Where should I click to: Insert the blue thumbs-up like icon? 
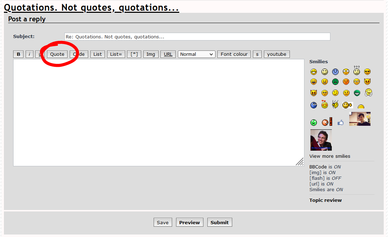341,123
